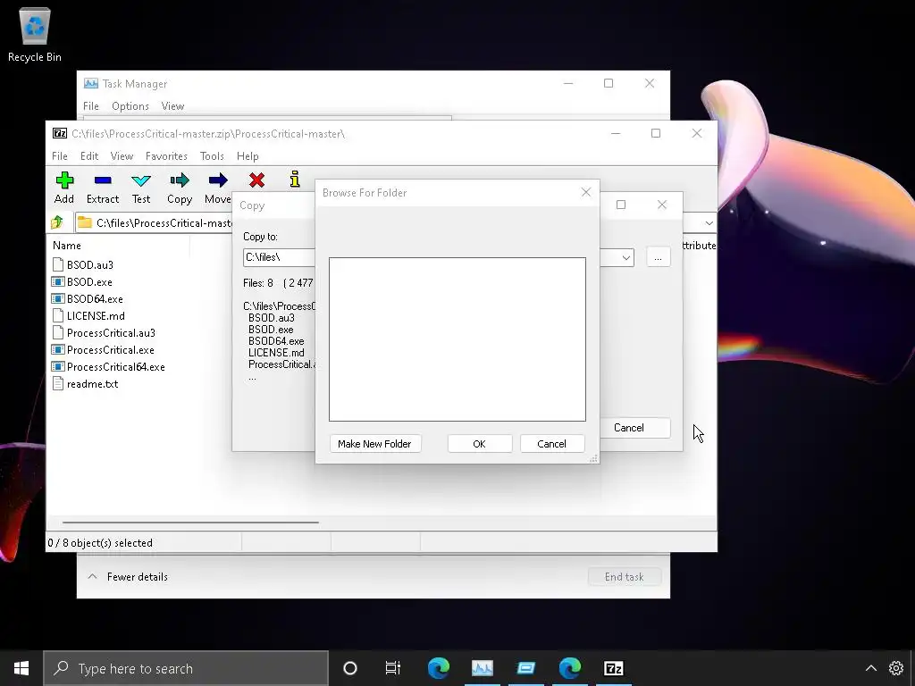
Task: Open the Recycle Bin desktop icon
Action: (x=35, y=35)
